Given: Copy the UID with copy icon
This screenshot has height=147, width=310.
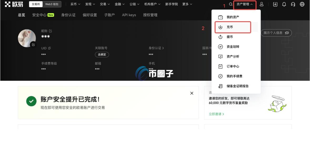Looking at the screenshot, I should click(x=49, y=48).
